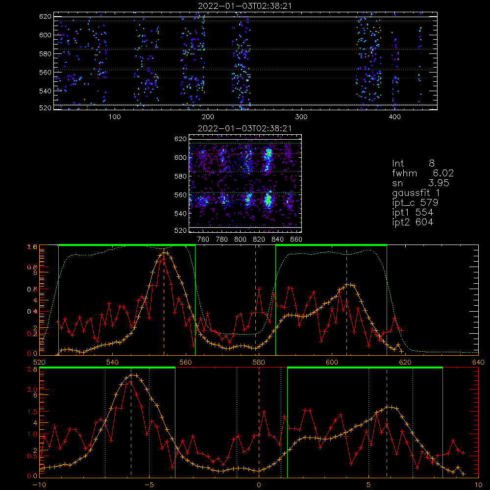Screen dimensions: 490x490
Task: Click x-axis label 640 on upper profile plot
Action: (478, 362)
